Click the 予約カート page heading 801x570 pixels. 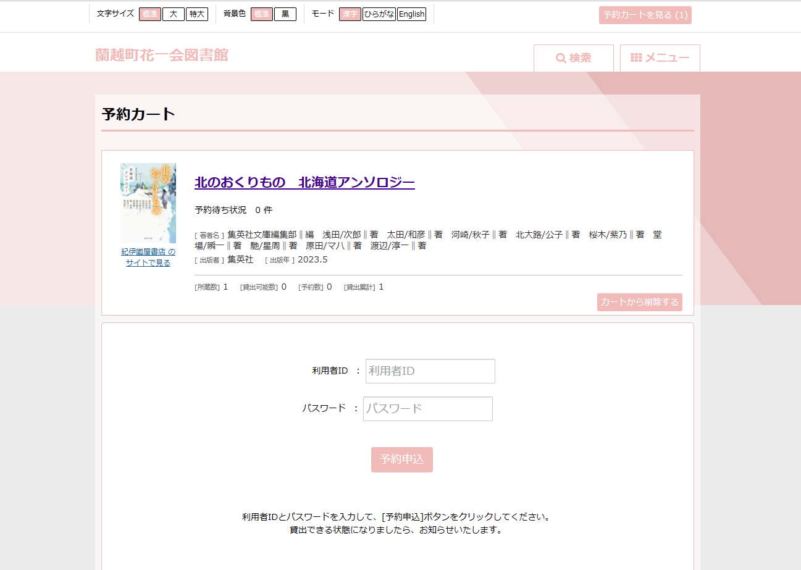pos(139,114)
